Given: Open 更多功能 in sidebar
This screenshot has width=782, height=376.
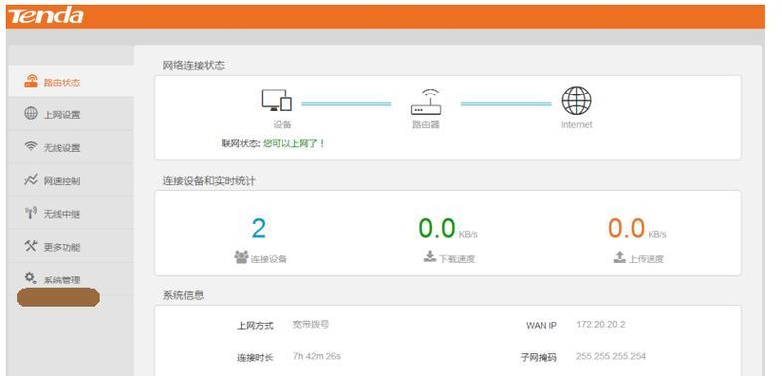Looking at the screenshot, I should (71, 246).
